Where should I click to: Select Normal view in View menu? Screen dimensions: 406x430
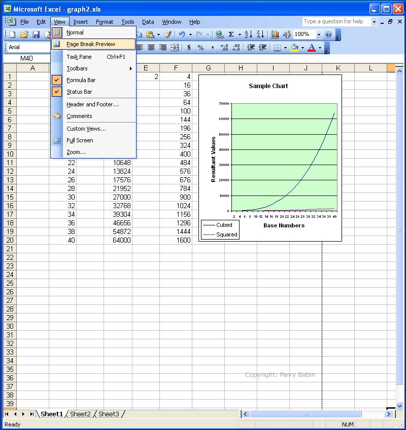(x=93, y=32)
